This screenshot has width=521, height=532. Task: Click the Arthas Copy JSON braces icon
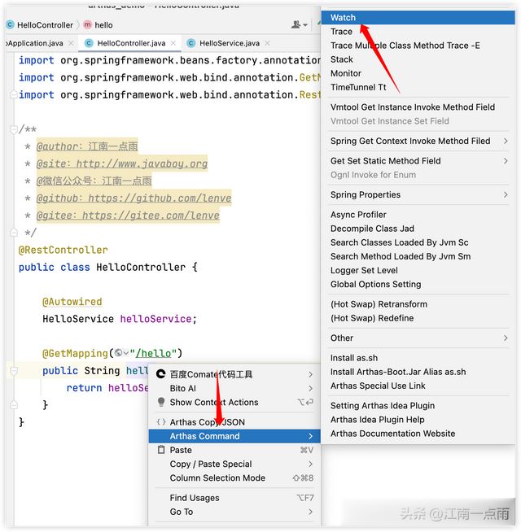coord(161,422)
